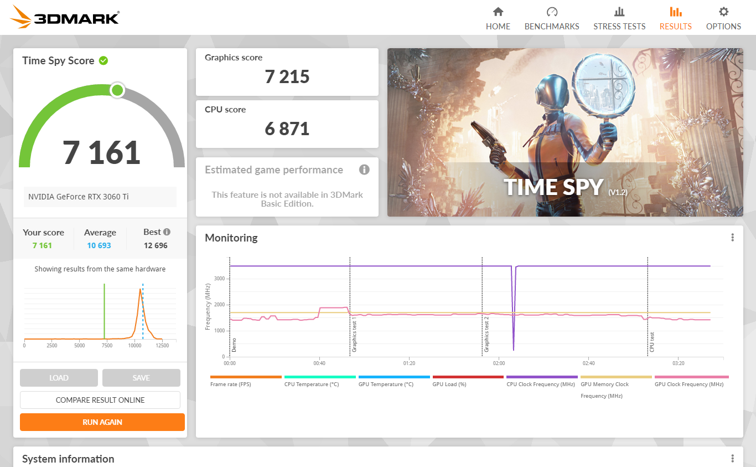Click the RUN AGAIN button
Image resolution: width=756 pixels, height=467 pixels.
102,422
